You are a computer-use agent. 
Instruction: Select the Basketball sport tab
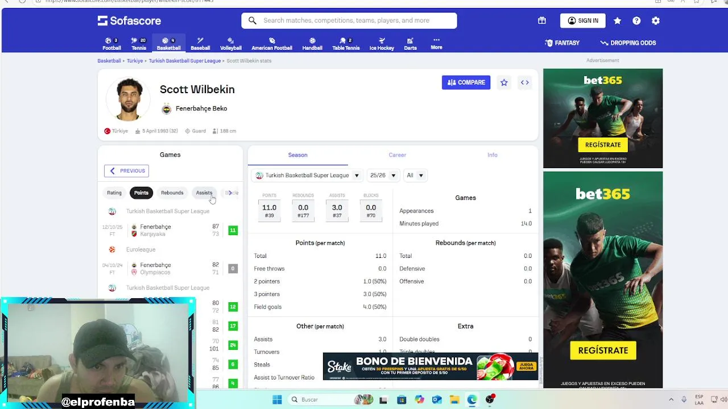coord(169,44)
